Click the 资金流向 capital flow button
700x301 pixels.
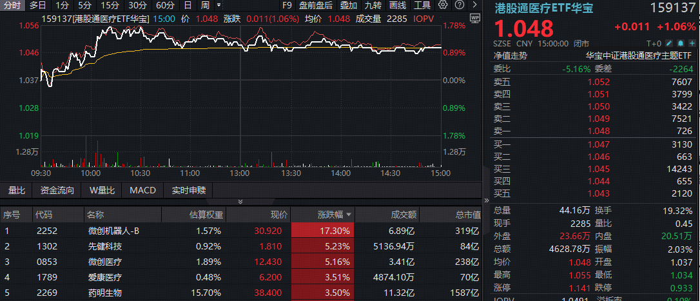coord(57,190)
